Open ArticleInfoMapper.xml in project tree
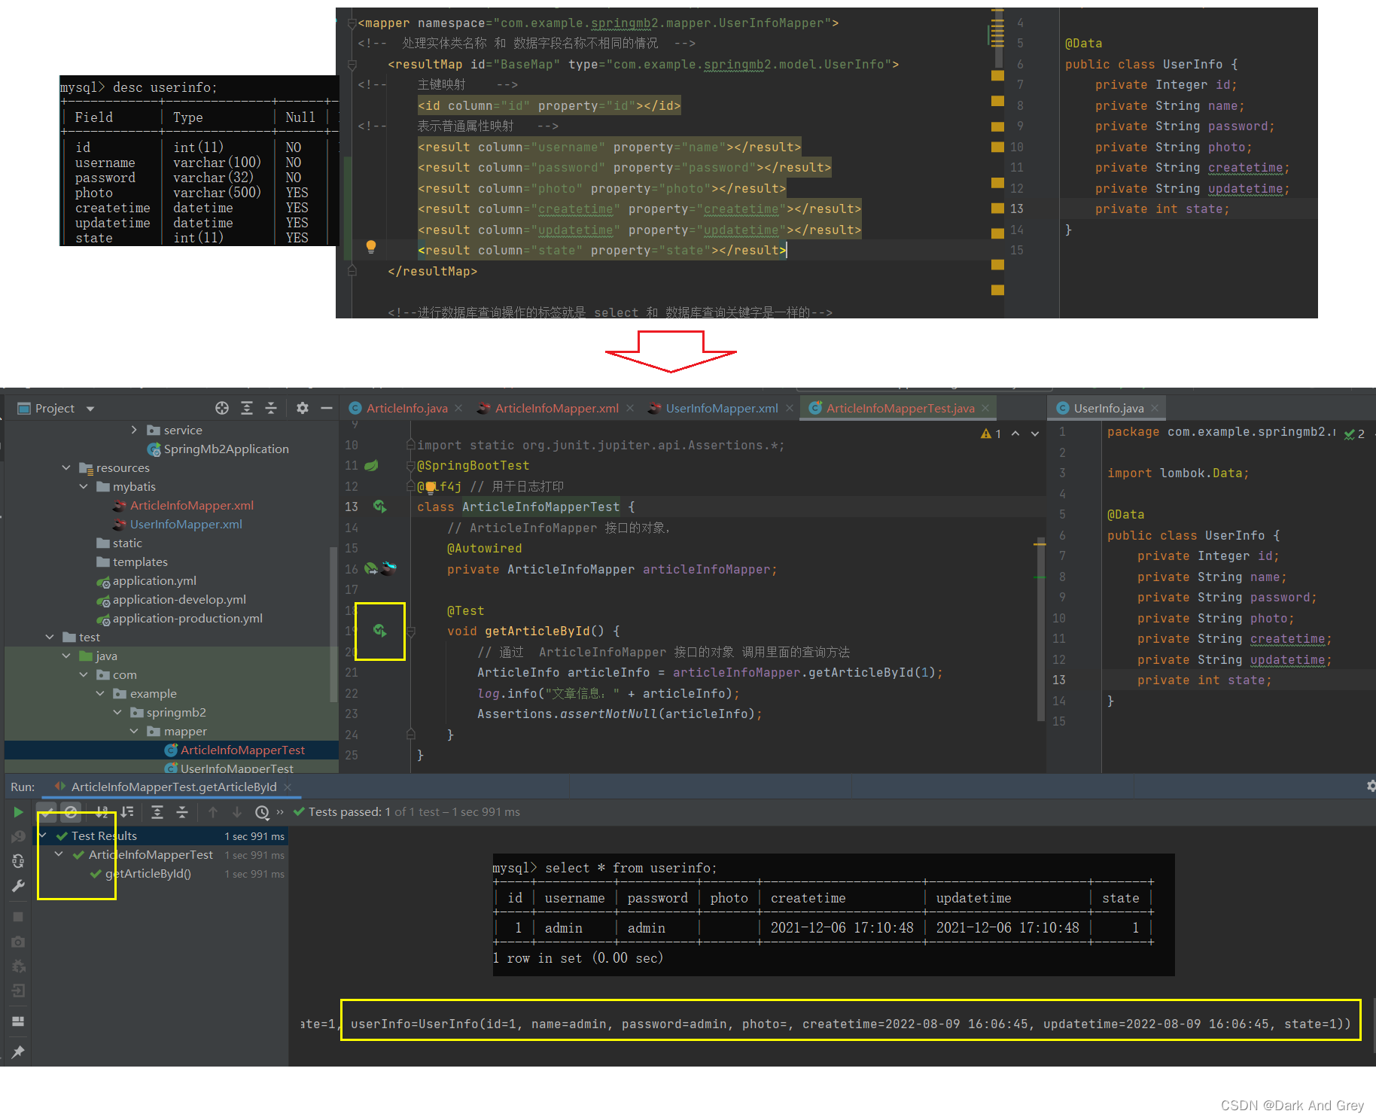 pyautogui.click(x=191, y=506)
